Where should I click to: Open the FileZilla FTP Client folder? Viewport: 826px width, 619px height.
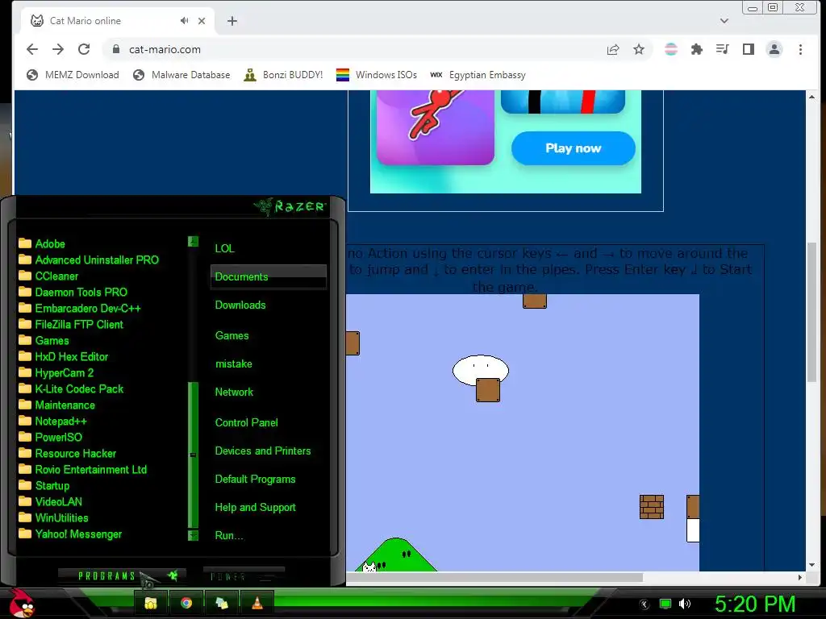(71, 325)
